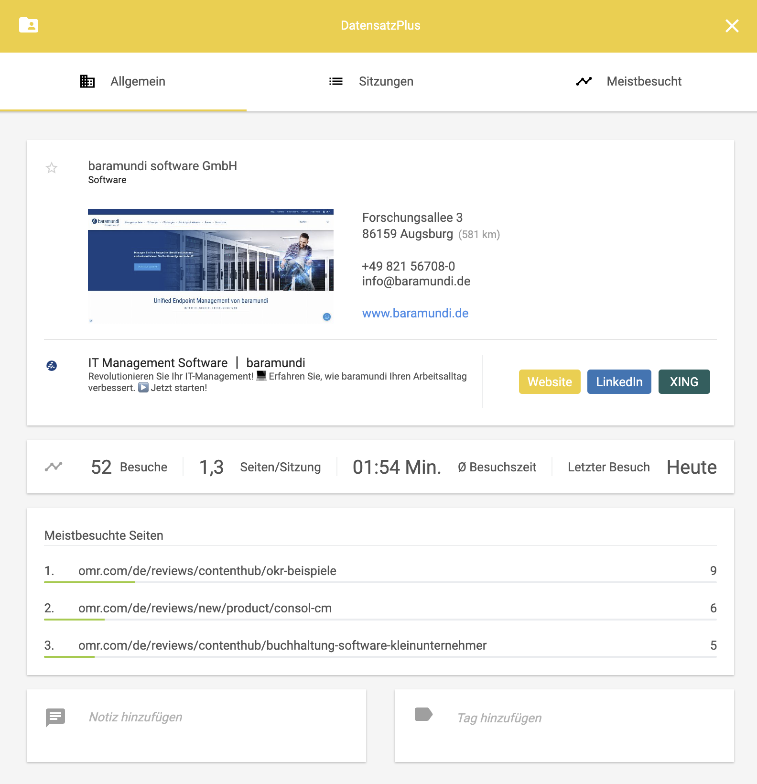Click the building icon beside Allgemein
Image resolution: width=757 pixels, height=784 pixels.
coord(87,81)
